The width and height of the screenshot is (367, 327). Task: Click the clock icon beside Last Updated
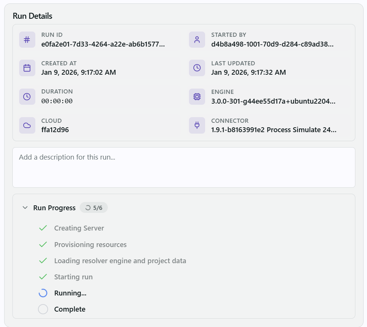(197, 68)
